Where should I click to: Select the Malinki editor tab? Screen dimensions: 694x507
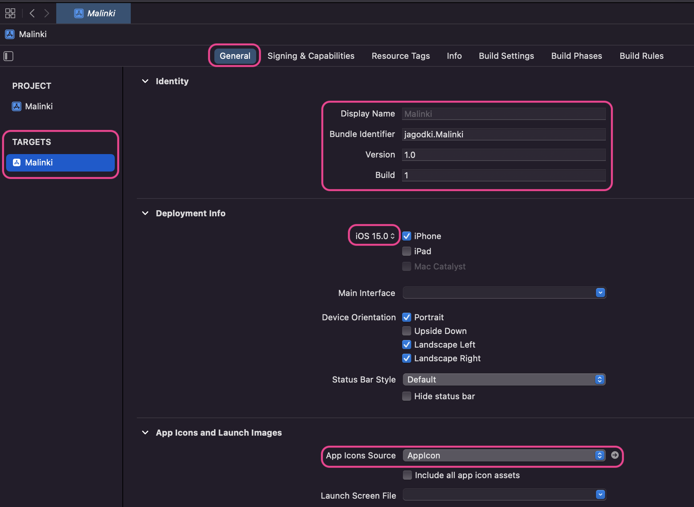tap(93, 13)
